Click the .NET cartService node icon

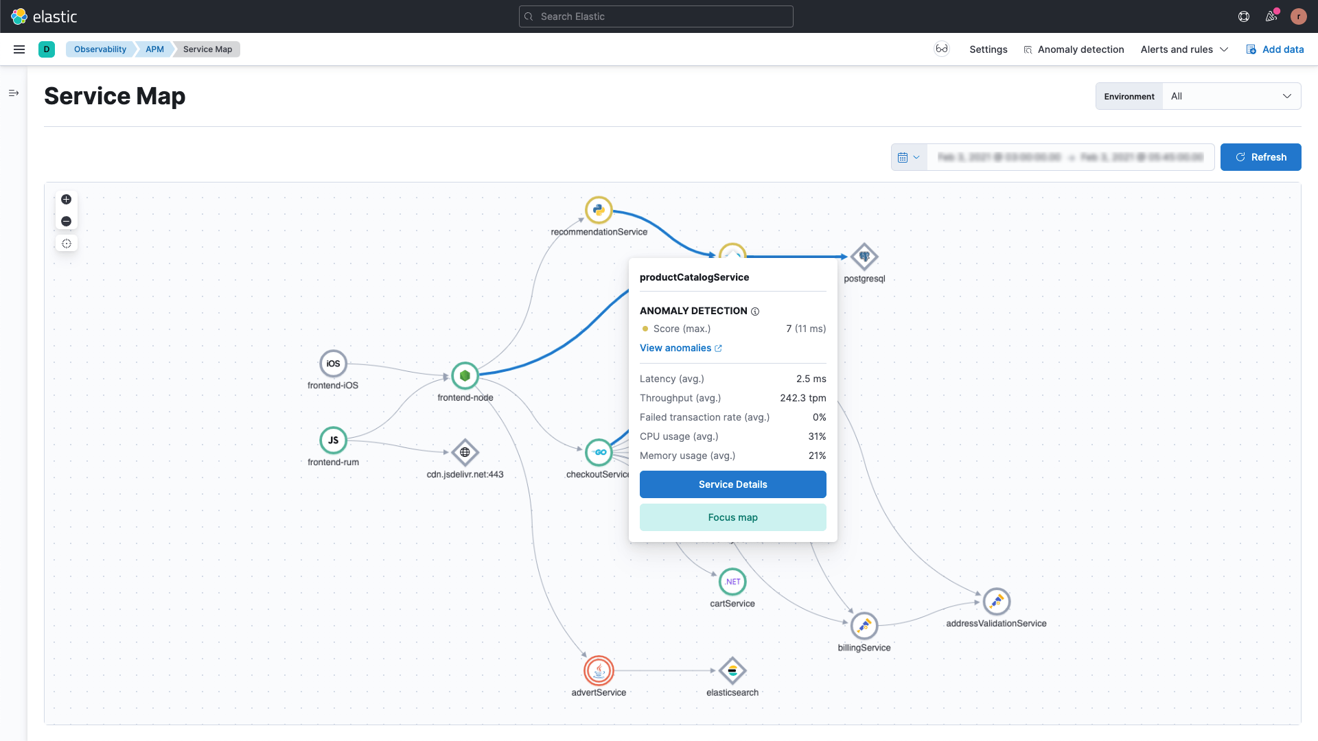pos(732,581)
